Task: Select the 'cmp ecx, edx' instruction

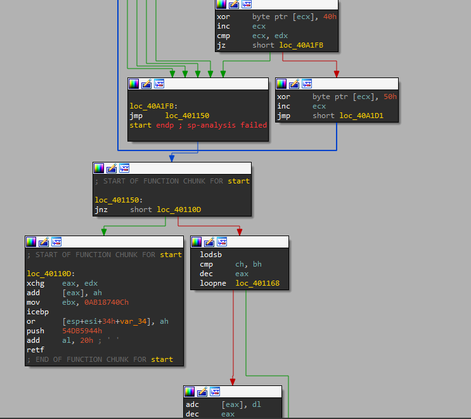Action: tap(252, 36)
